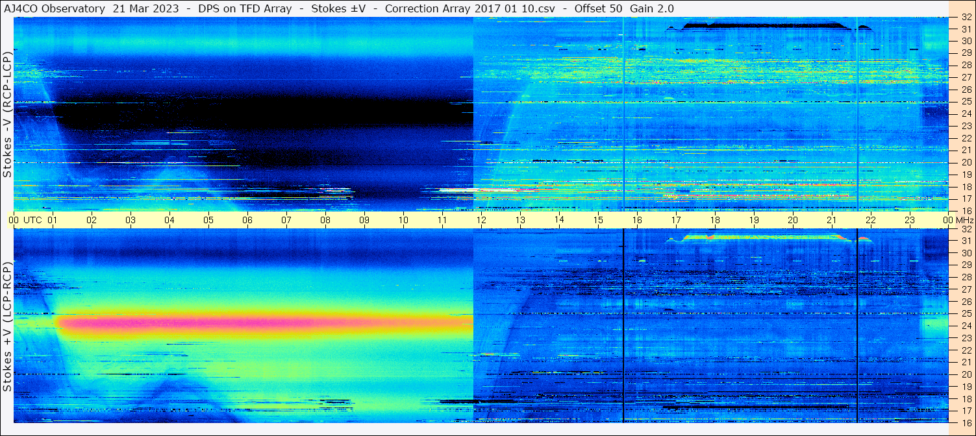Select the "Stokes ±V" header text

coord(338,8)
